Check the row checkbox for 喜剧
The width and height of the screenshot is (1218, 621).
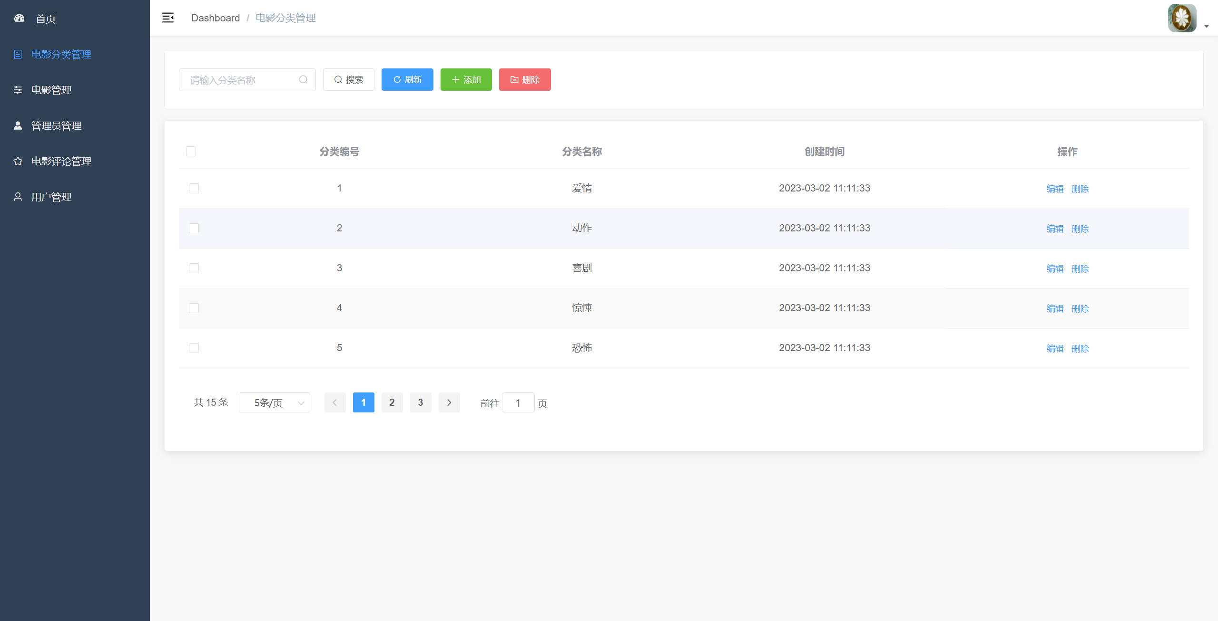pos(194,268)
